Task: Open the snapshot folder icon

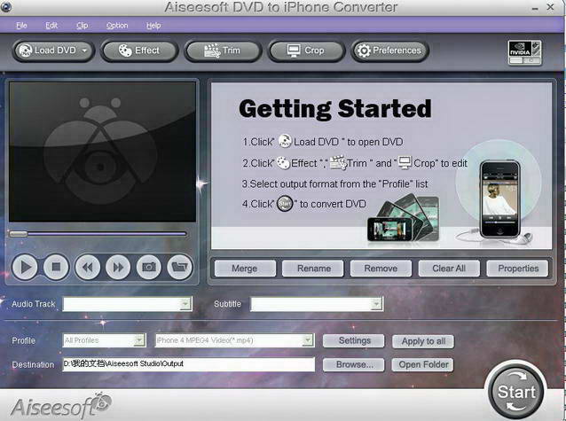Action: [180, 267]
